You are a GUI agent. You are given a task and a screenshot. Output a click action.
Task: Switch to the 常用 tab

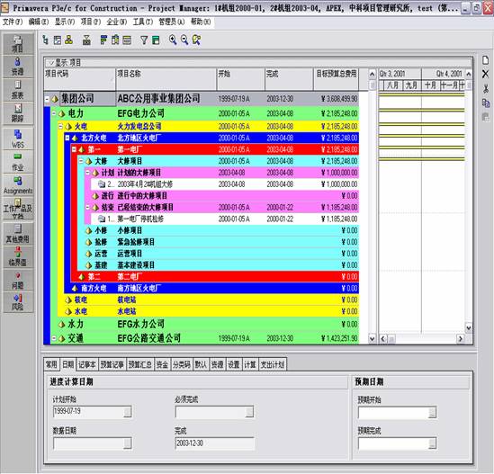click(x=51, y=364)
